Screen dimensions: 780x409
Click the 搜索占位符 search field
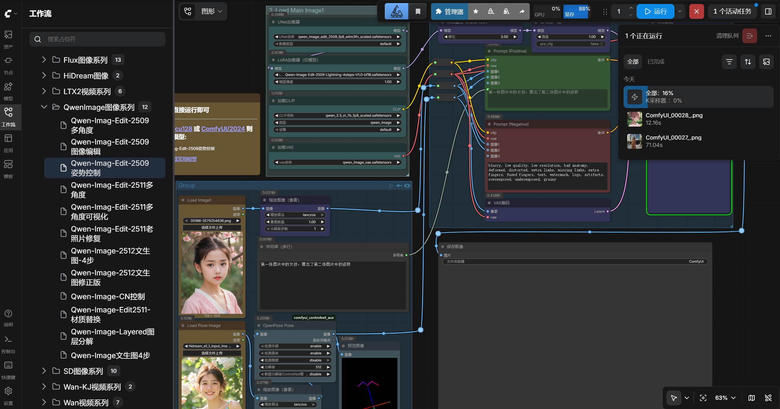pos(97,39)
